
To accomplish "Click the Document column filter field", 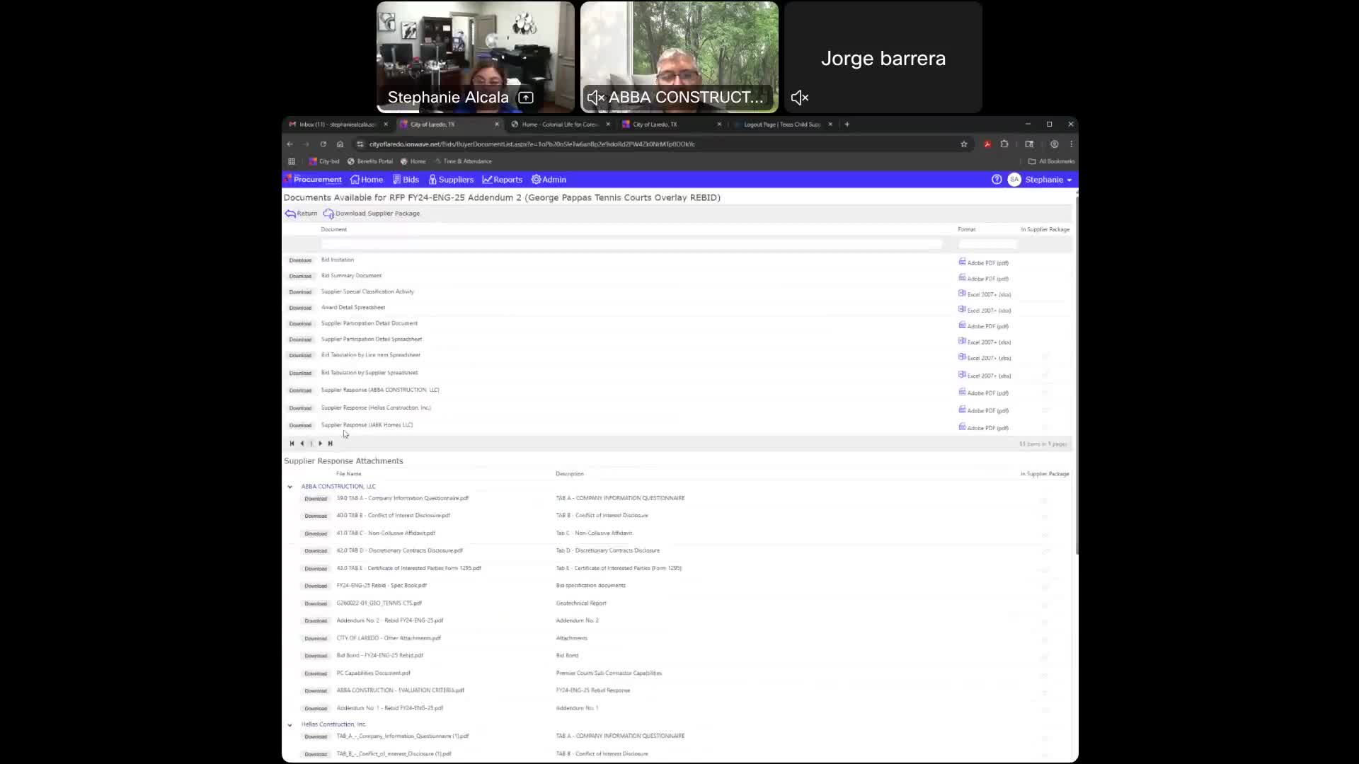I will [631, 245].
